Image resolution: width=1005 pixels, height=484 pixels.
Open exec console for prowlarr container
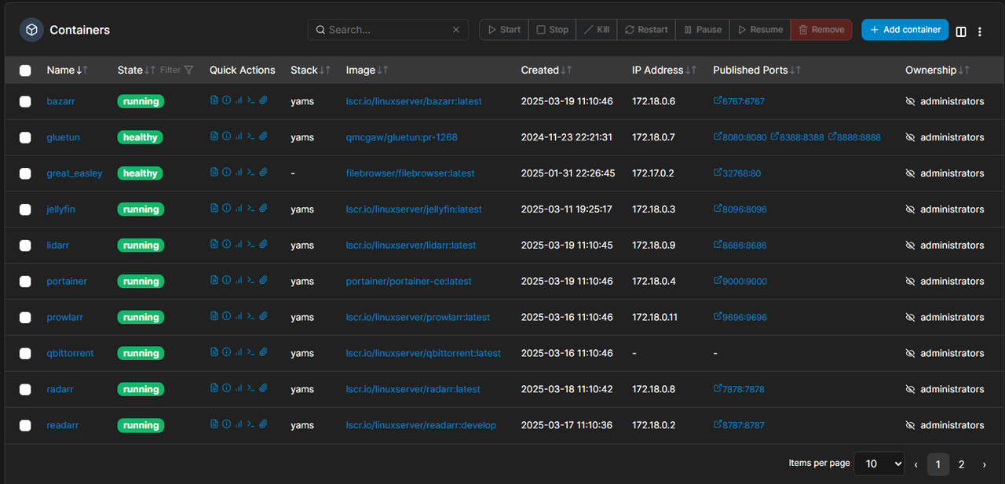tap(250, 317)
